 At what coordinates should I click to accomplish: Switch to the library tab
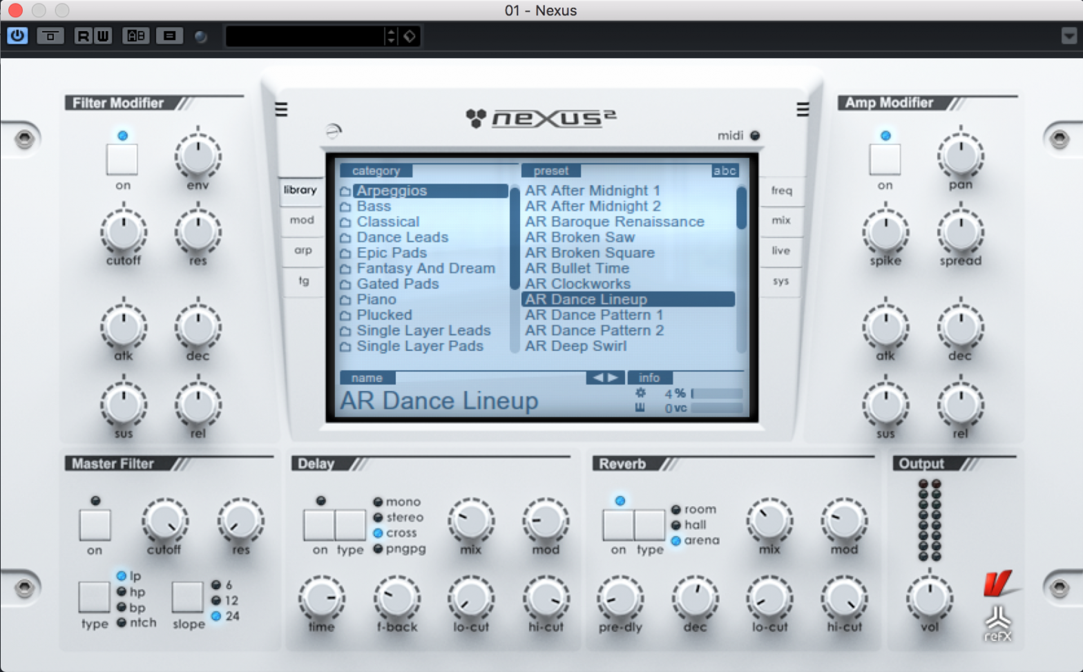(x=300, y=190)
